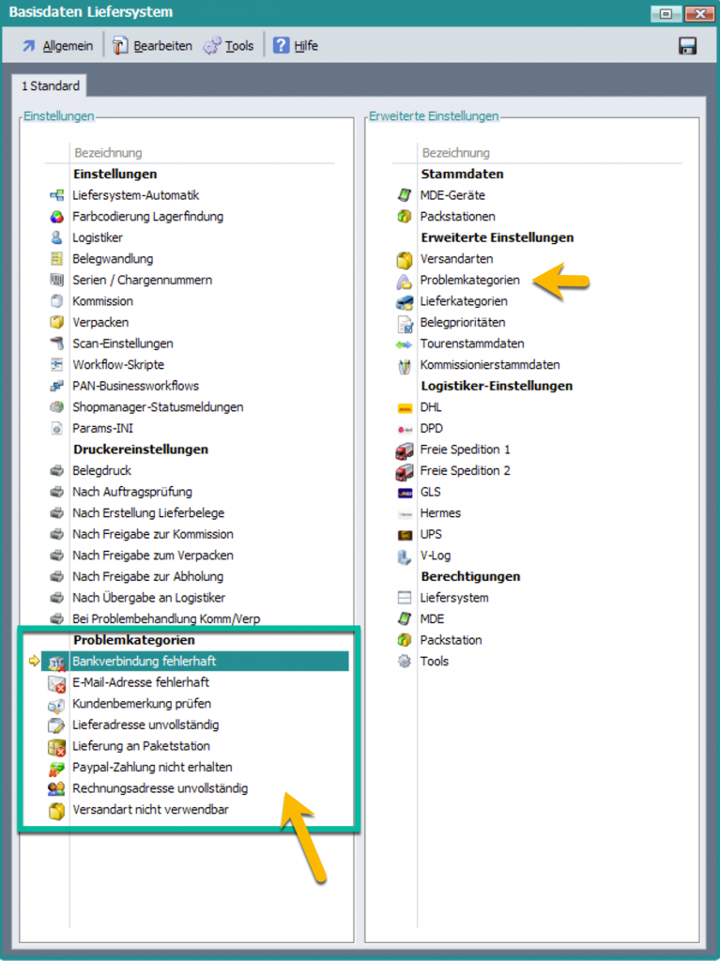Select Paypal-Zahlung nicht erhalten entry
Image resolution: width=720 pixels, height=961 pixels.
click(152, 767)
